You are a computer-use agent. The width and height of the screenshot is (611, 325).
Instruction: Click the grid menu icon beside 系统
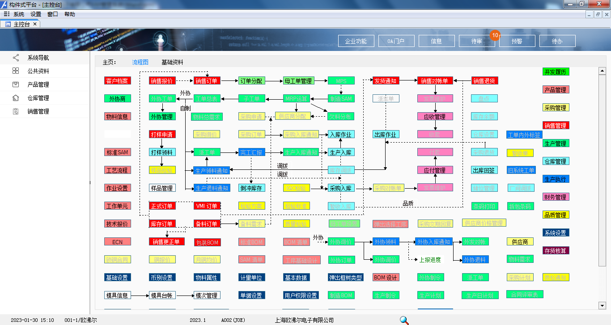coord(6,14)
